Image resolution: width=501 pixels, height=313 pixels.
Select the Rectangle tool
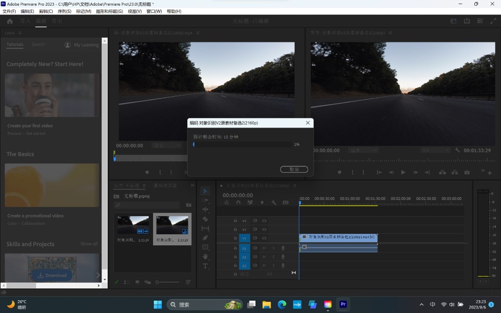[x=205, y=247]
